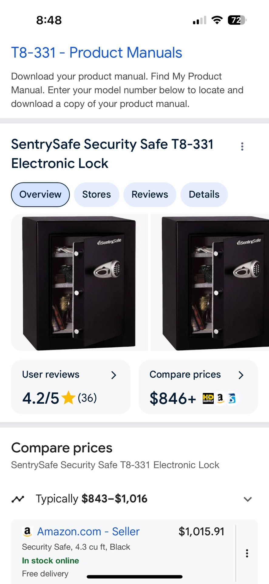Open Compare prices card arrow
The height and width of the screenshot is (584, 269).
(241, 375)
